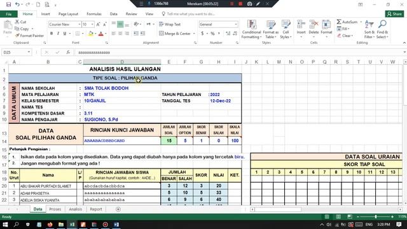Apply accounting dollar format
The width and height of the screenshot is (407, 229).
pos(202,34)
